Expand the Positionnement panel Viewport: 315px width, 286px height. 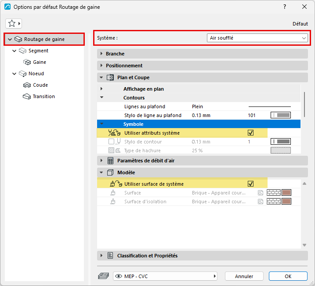tap(101, 66)
